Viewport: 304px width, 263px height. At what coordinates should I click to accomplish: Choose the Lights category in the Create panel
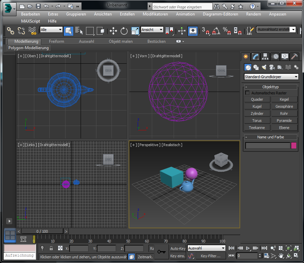264,67
